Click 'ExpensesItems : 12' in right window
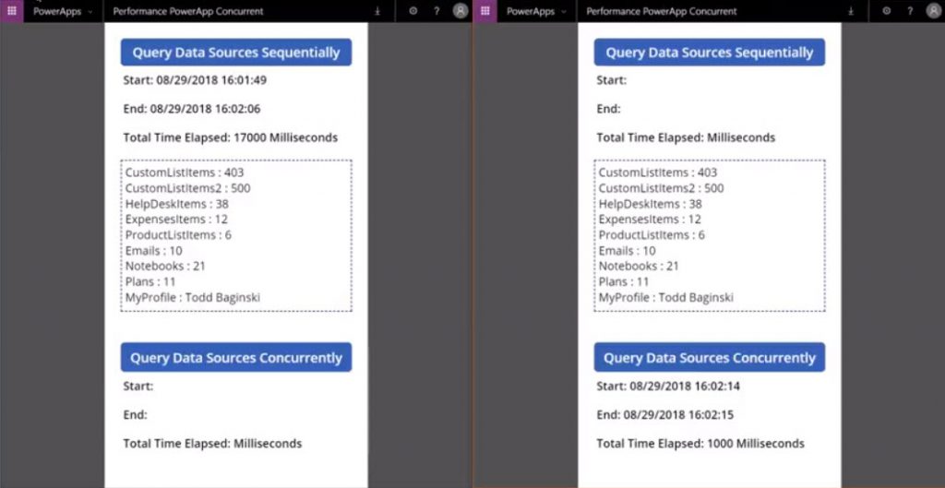The image size is (945, 488). pos(650,220)
